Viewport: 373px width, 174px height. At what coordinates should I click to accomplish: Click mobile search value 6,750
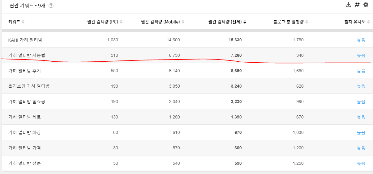tap(175, 55)
